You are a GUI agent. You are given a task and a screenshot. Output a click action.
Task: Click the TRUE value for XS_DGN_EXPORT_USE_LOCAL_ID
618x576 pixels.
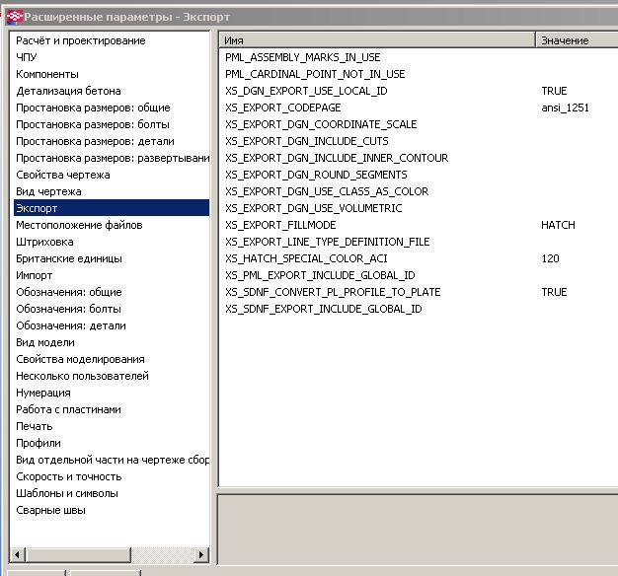pos(554,91)
